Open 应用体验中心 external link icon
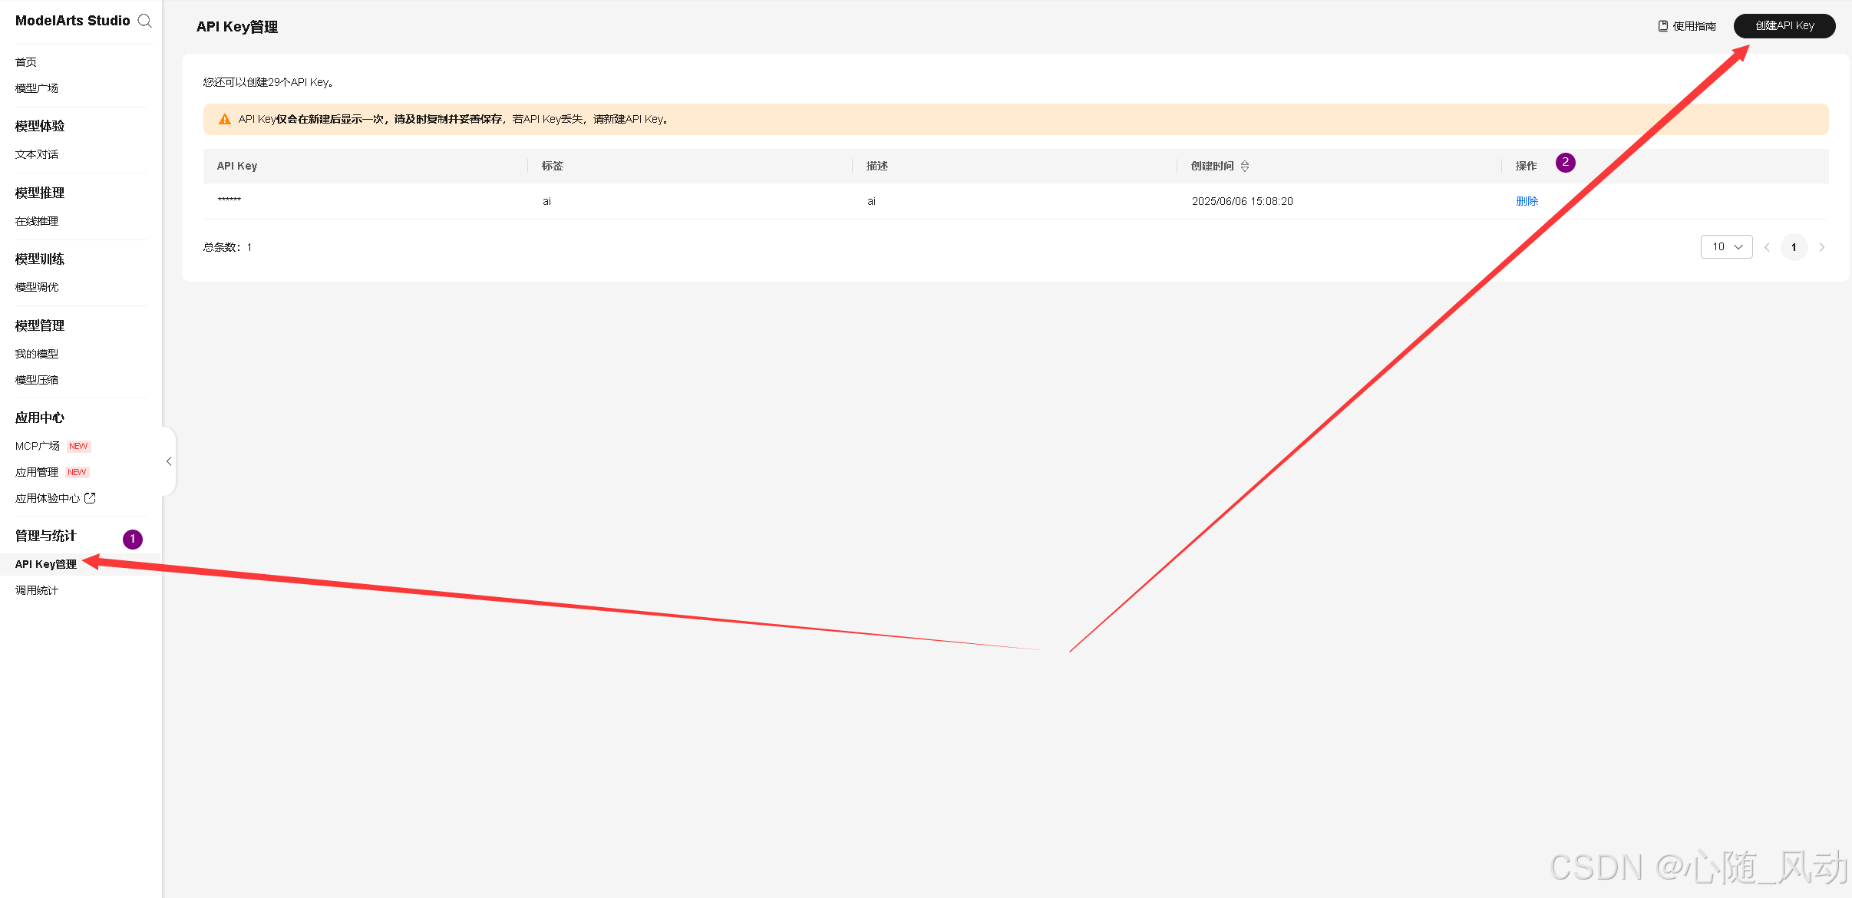This screenshot has width=1852, height=898. [x=90, y=498]
